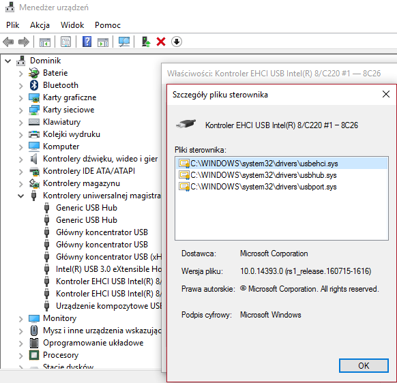Screen dimensions: 397x383
Task: Click the Update driver icon with green arrow
Action: tap(146, 42)
